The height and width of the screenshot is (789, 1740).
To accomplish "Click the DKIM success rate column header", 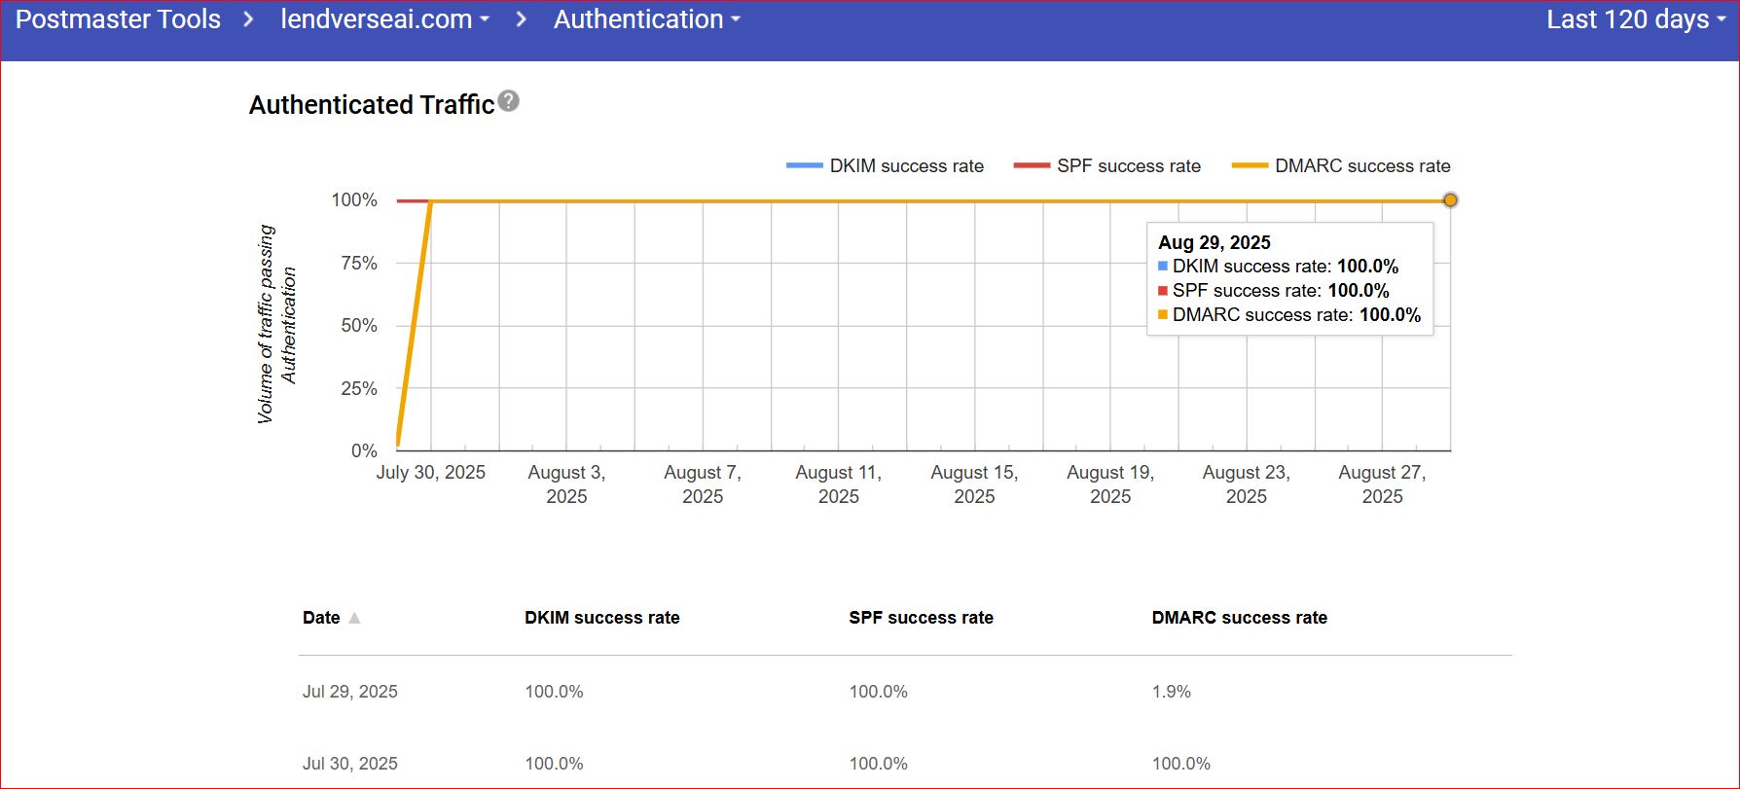I will (x=601, y=618).
